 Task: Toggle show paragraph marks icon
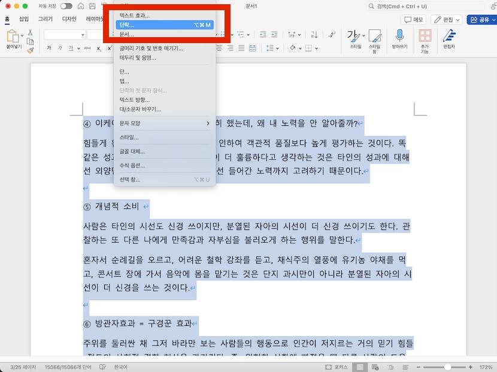(332, 34)
